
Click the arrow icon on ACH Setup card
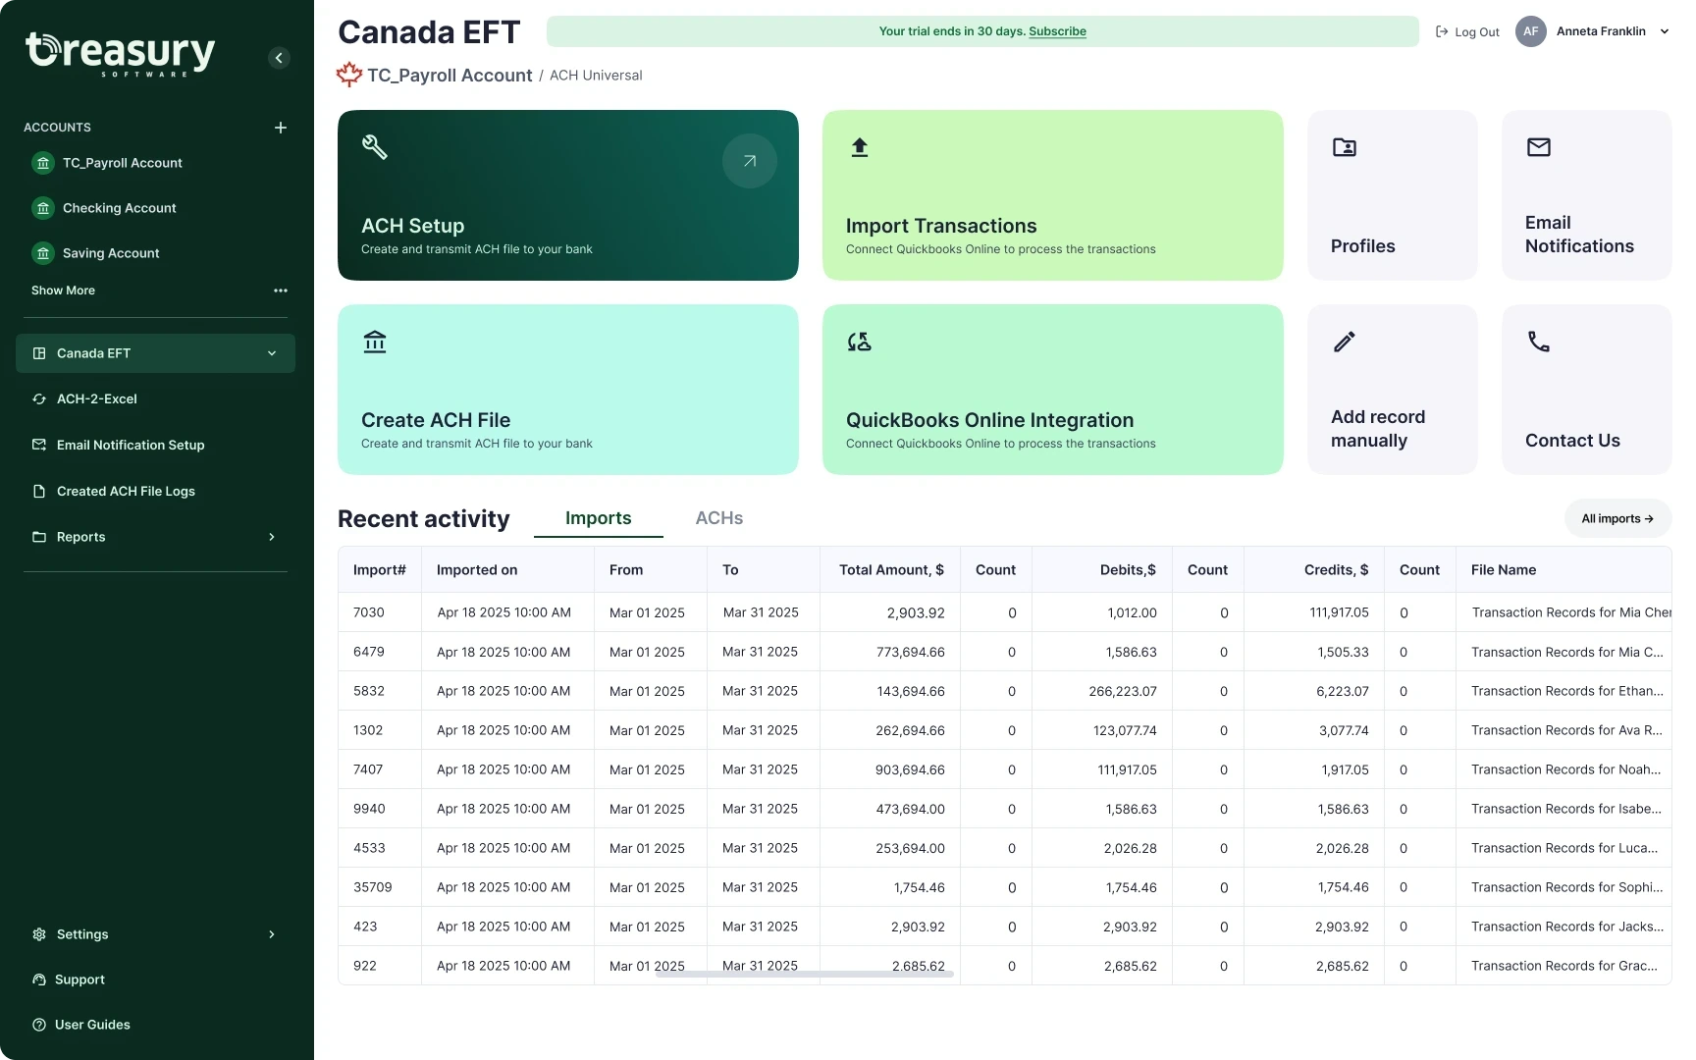tap(749, 161)
